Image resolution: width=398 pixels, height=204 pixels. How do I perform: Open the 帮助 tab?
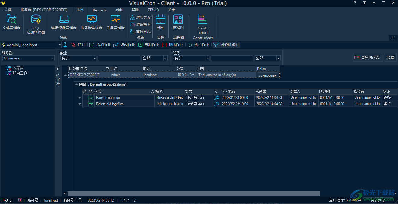(x=135, y=10)
